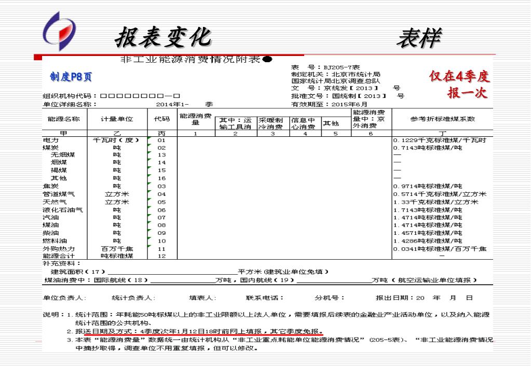Click 信息中心消费 column header
Screen dimensions: 531x367
coord(303,123)
